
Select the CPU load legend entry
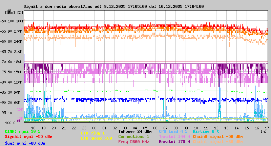click(x=173, y=131)
